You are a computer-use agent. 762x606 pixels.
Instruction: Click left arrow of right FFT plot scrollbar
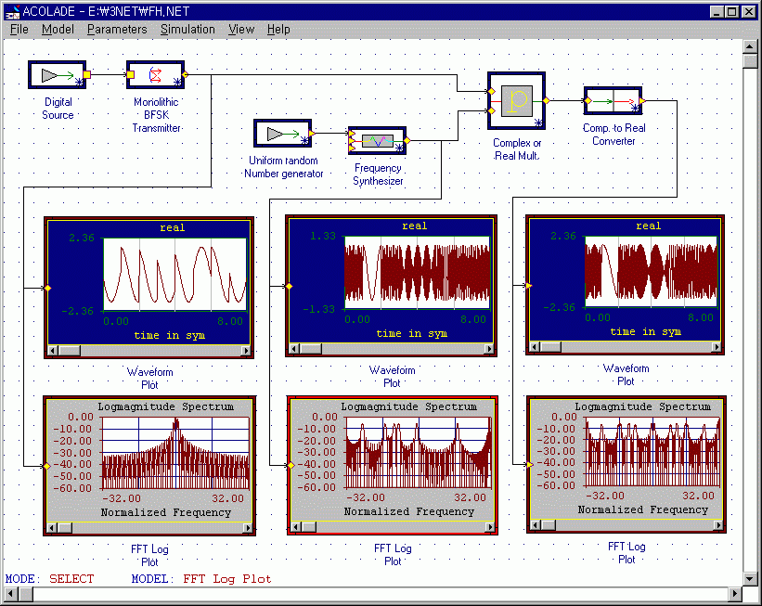tap(536, 525)
